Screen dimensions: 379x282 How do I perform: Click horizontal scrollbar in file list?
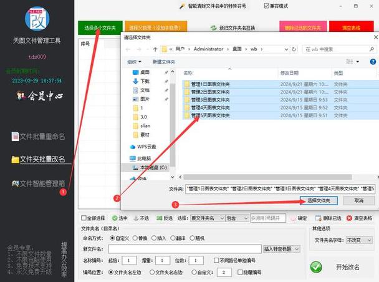point(267,177)
